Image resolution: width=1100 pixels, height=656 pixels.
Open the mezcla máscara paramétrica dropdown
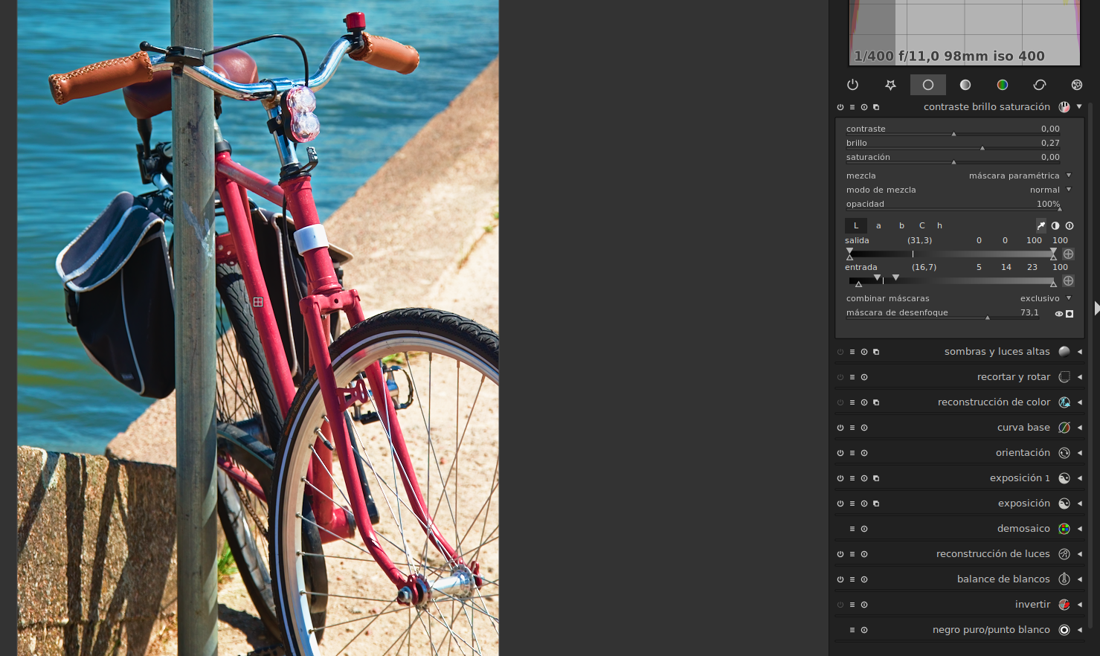coord(959,176)
